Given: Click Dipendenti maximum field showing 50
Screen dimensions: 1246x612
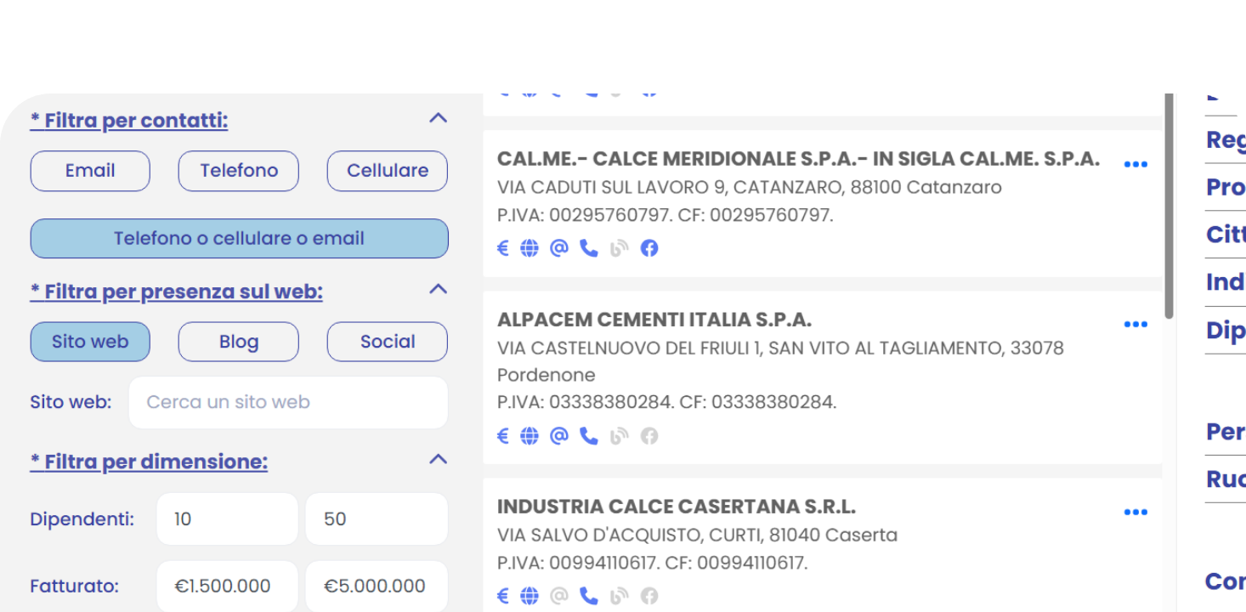Looking at the screenshot, I should [x=377, y=518].
